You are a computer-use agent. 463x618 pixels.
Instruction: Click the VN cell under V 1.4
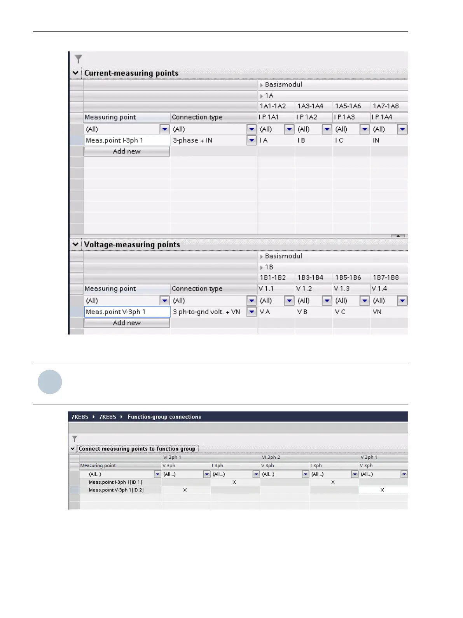pyautogui.click(x=389, y=312)
